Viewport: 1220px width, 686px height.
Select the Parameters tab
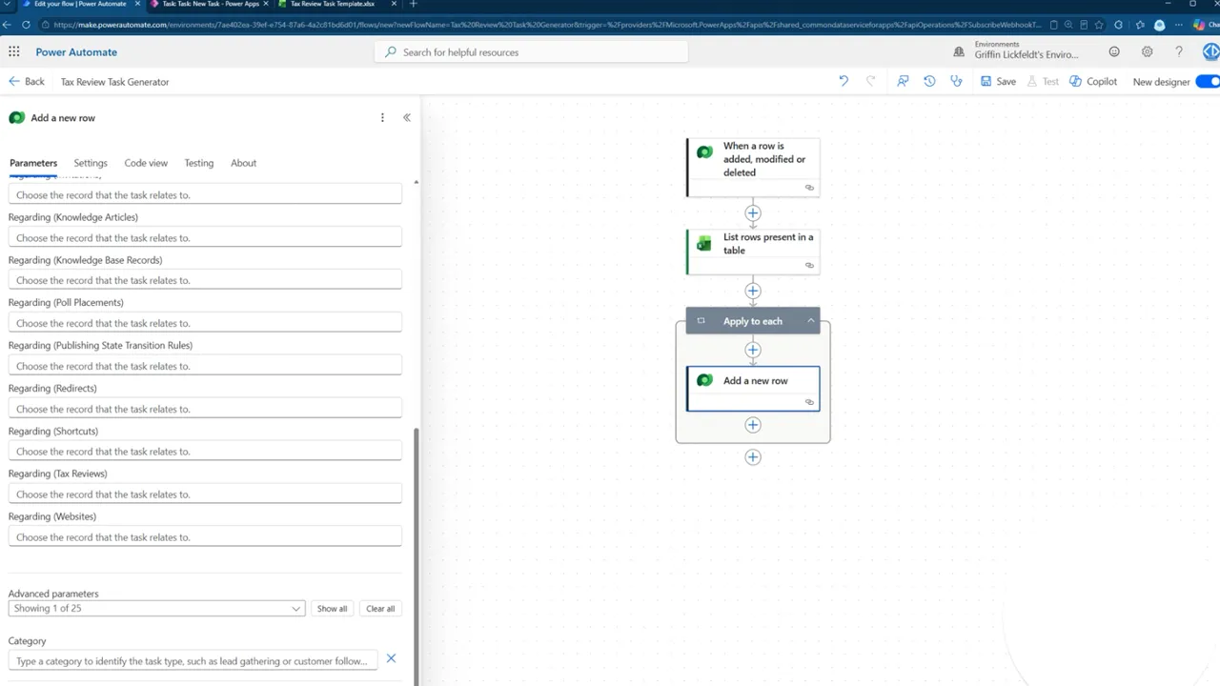(33, 163)
